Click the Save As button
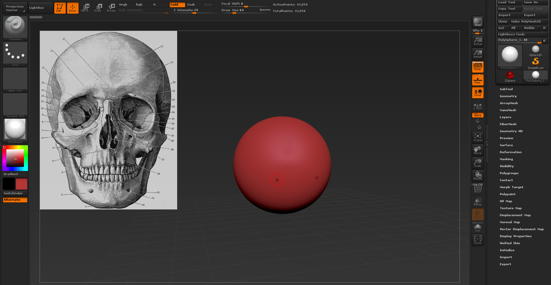The image size is (551, 285). tap(535, 2)
